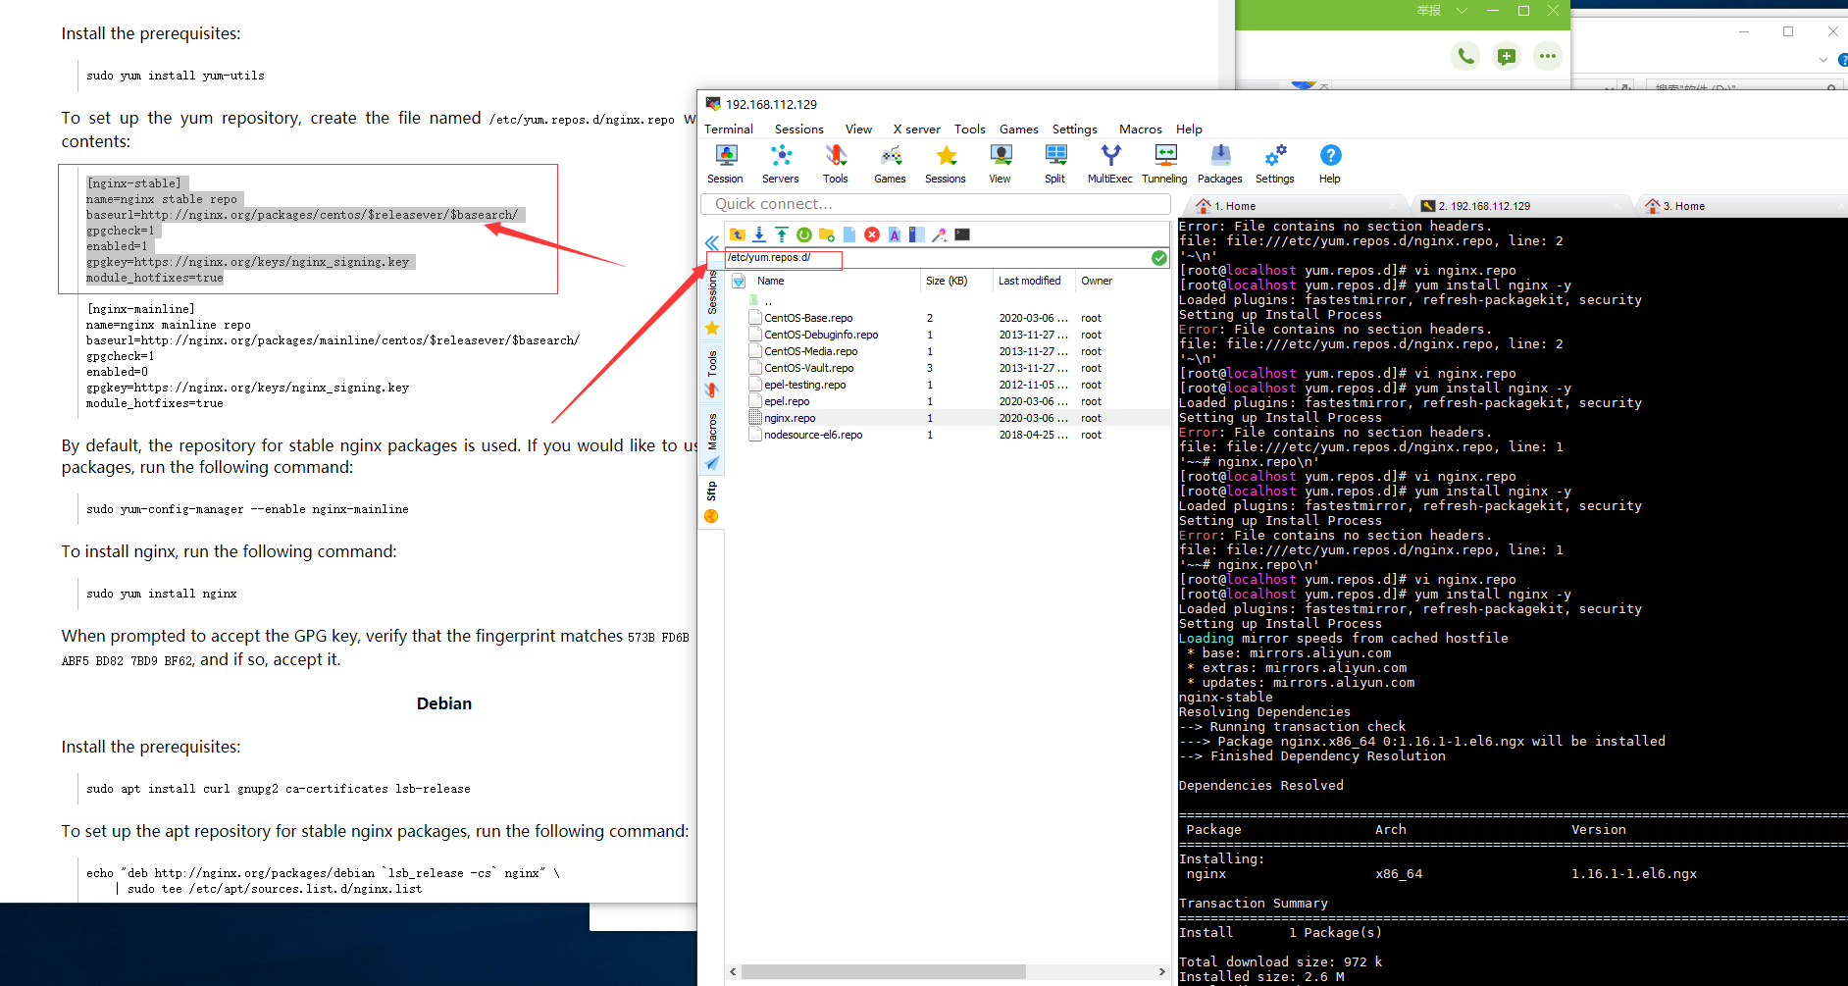The width and height of the screenshot is (1848, 986).
Task: Select the CentOS-Debuginfo.repo file
Action: click(x=821, y=335)
